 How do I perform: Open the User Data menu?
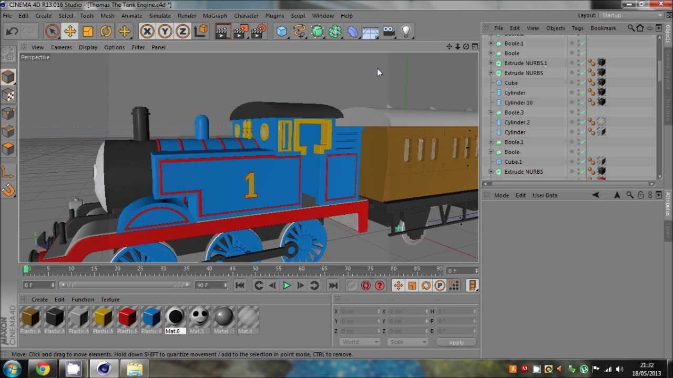pos(545,195)
